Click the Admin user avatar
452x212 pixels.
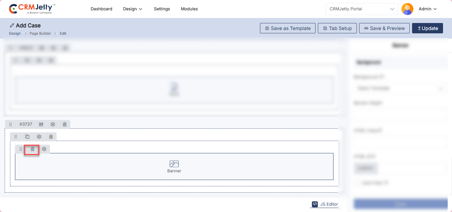pos(407,9)
